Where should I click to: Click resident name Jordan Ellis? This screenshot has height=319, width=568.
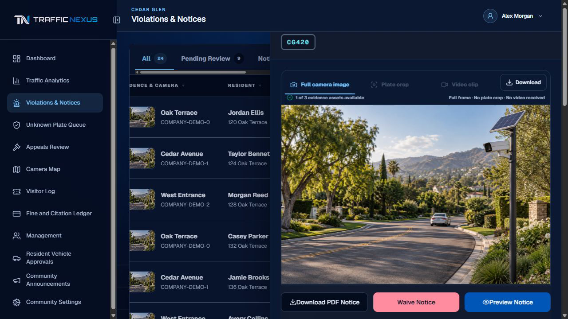pyautogui.click(x=245, y=113)
